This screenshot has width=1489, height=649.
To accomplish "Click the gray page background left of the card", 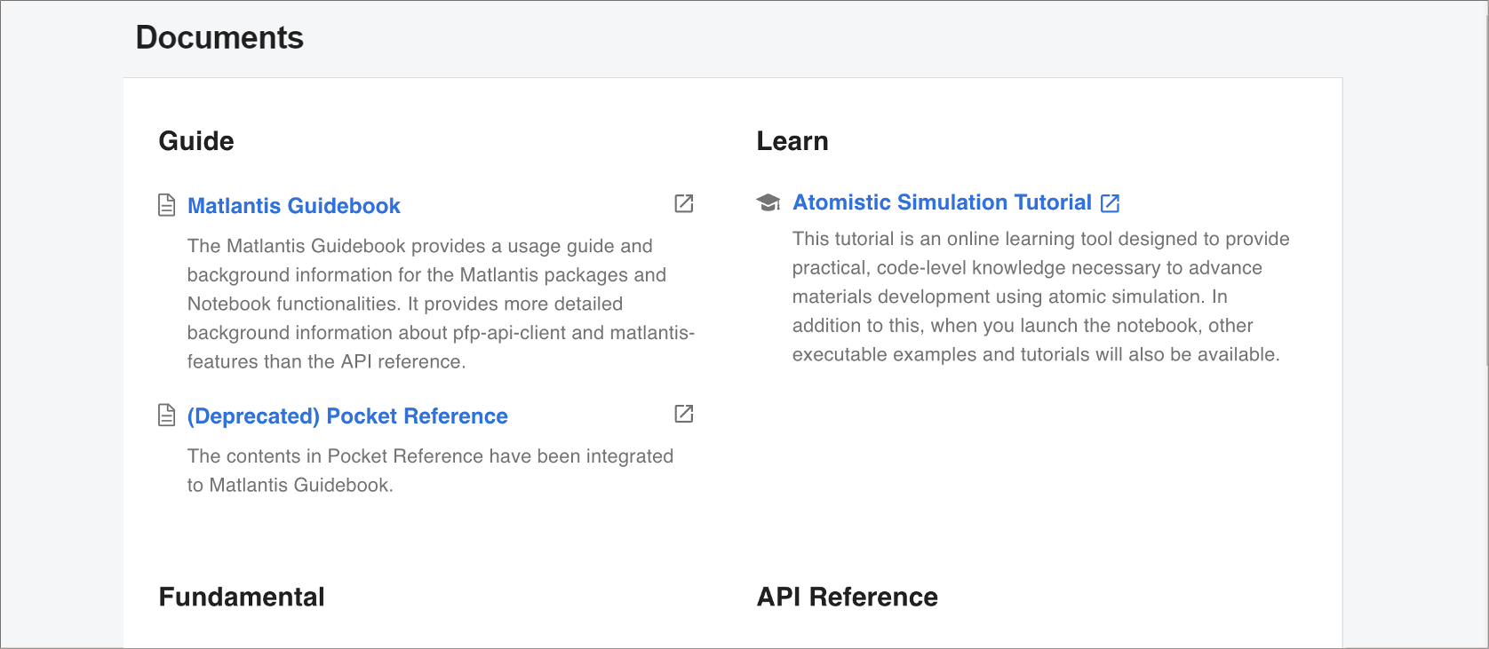I will [x=62, y=355].
